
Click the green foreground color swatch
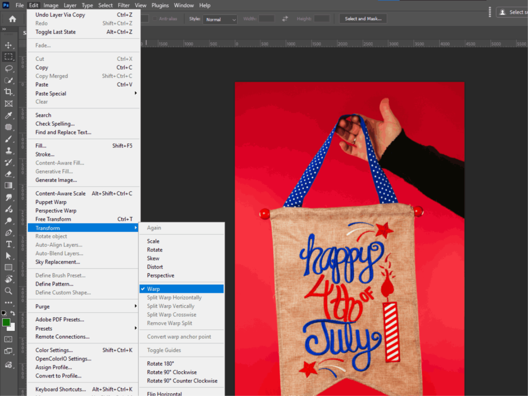5,322
